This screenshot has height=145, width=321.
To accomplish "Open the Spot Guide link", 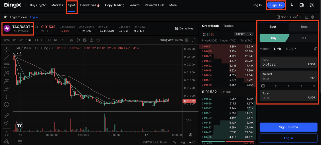I will [287, 17].
